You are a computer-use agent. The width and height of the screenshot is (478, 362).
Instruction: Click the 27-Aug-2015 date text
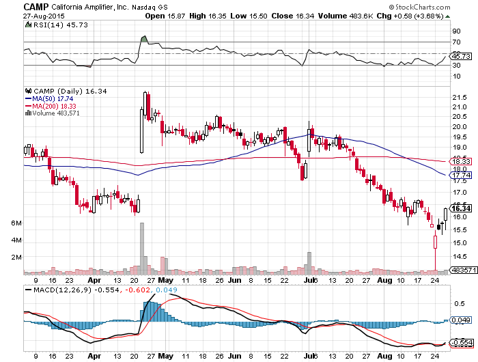44,16
